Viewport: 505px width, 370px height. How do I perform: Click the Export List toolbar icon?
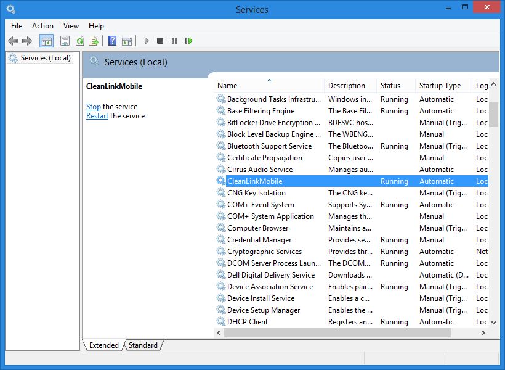(94, 41)
